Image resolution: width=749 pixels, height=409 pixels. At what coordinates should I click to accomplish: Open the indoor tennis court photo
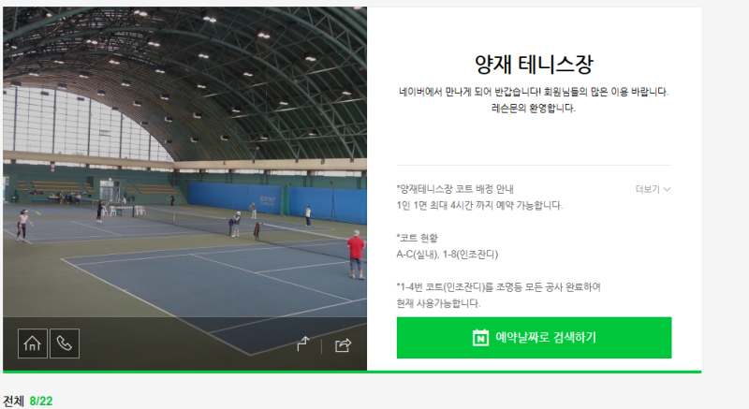(184, 162)
